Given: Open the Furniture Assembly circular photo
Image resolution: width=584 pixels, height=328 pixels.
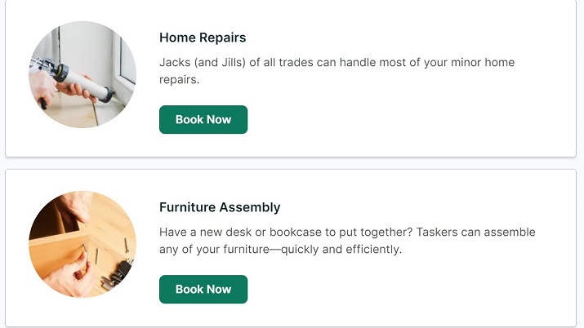Looking at the screenshot, I should point(82,244).
